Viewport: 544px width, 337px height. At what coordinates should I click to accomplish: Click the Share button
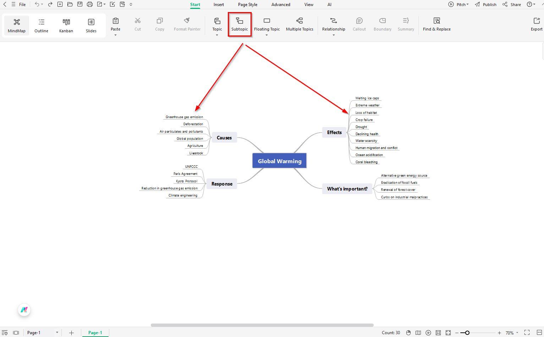pyautogui.click(x=512, y=5)
